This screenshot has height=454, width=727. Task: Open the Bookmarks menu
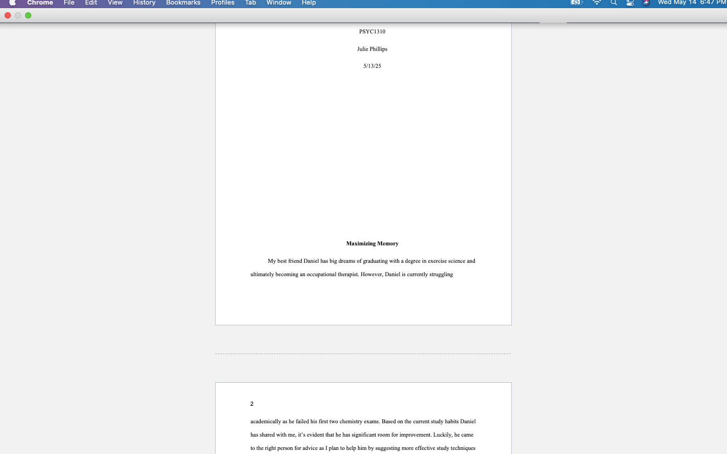point(183,3)
